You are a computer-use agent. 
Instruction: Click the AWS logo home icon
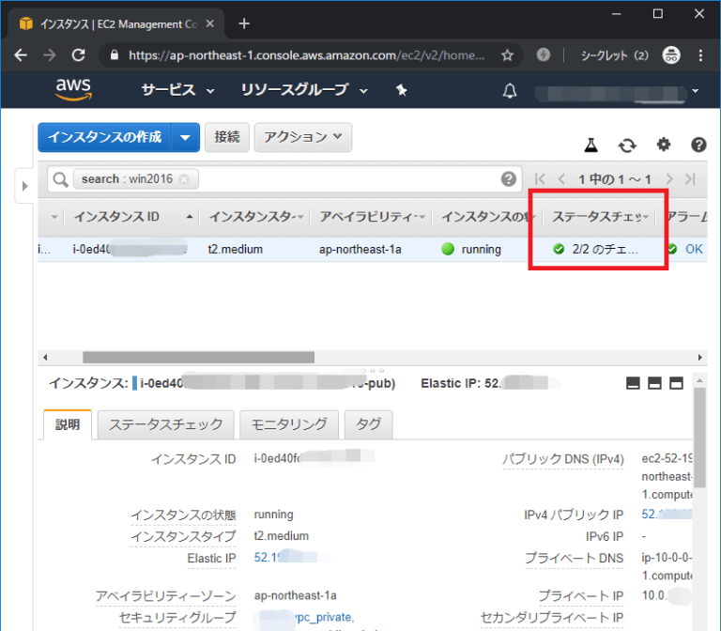[73, 89]
